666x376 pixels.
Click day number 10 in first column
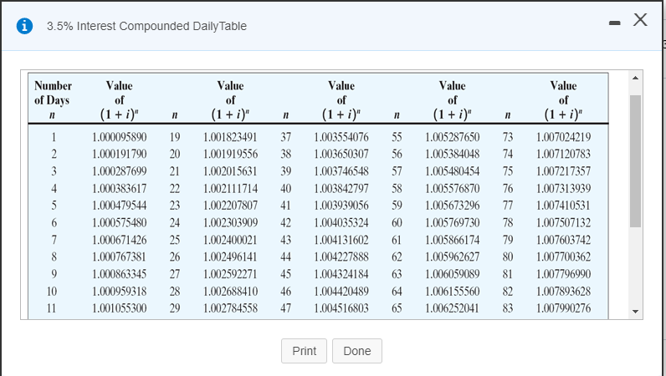point(52,292)
